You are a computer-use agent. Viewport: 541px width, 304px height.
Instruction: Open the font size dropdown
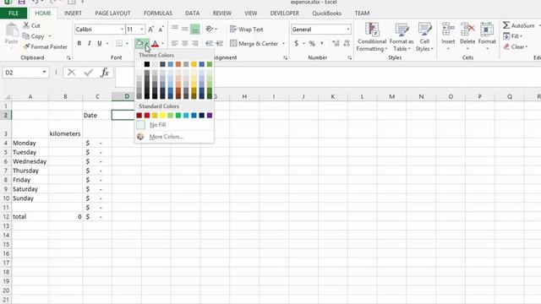[x=141, y=30]
